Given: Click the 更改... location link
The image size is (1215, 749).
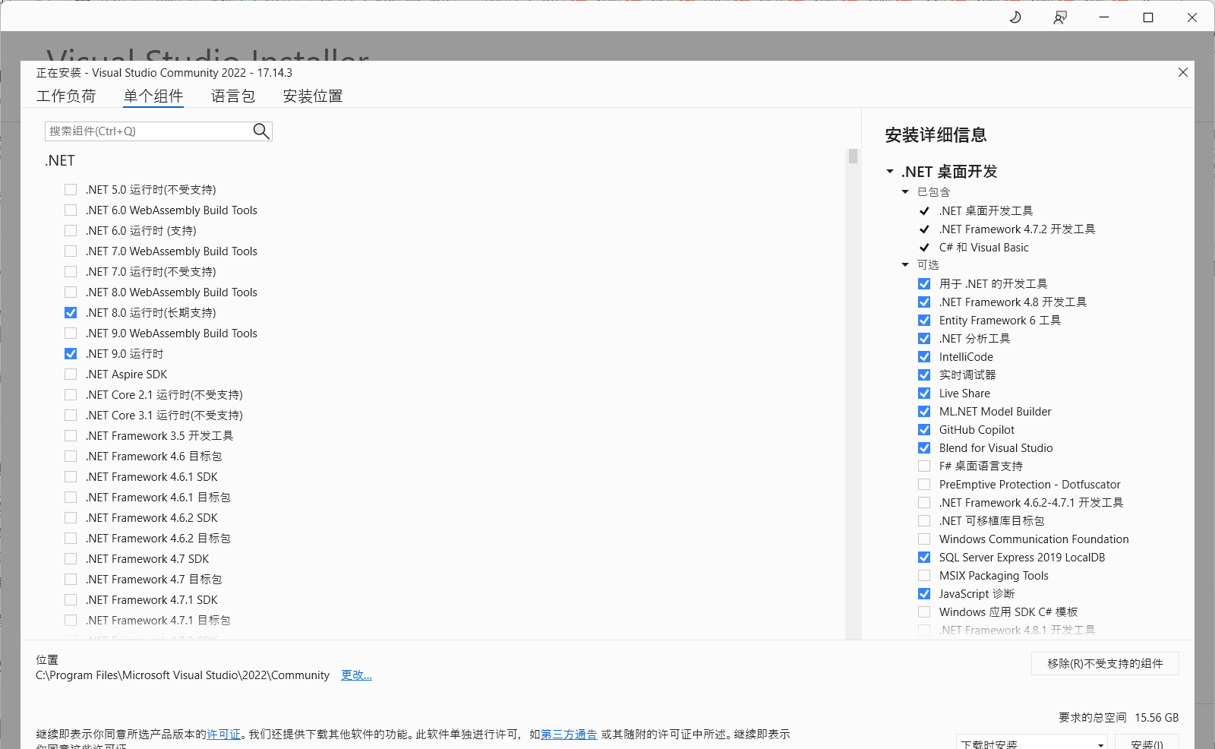Looking at the screenshot, I should click(356, 675).
